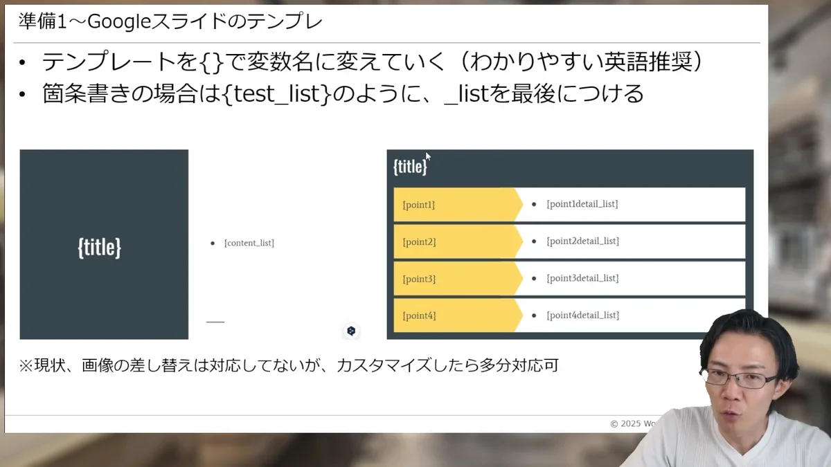Select the {title} text on left dark slide
Image resolution: width=831 pixels, height=467 pixels.
tap(100, 247)
